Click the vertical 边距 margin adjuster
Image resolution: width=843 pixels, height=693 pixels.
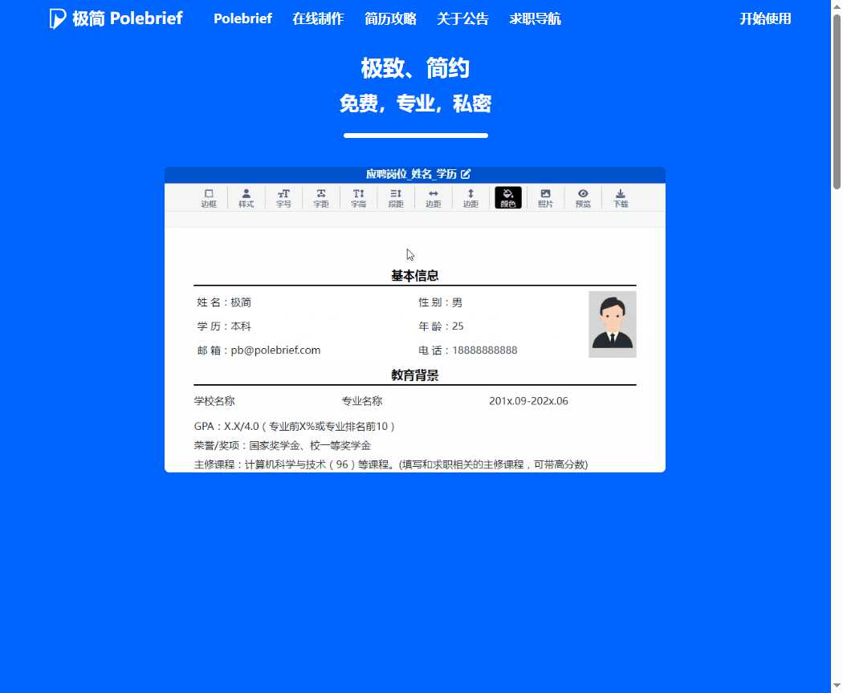click(470, 197)
